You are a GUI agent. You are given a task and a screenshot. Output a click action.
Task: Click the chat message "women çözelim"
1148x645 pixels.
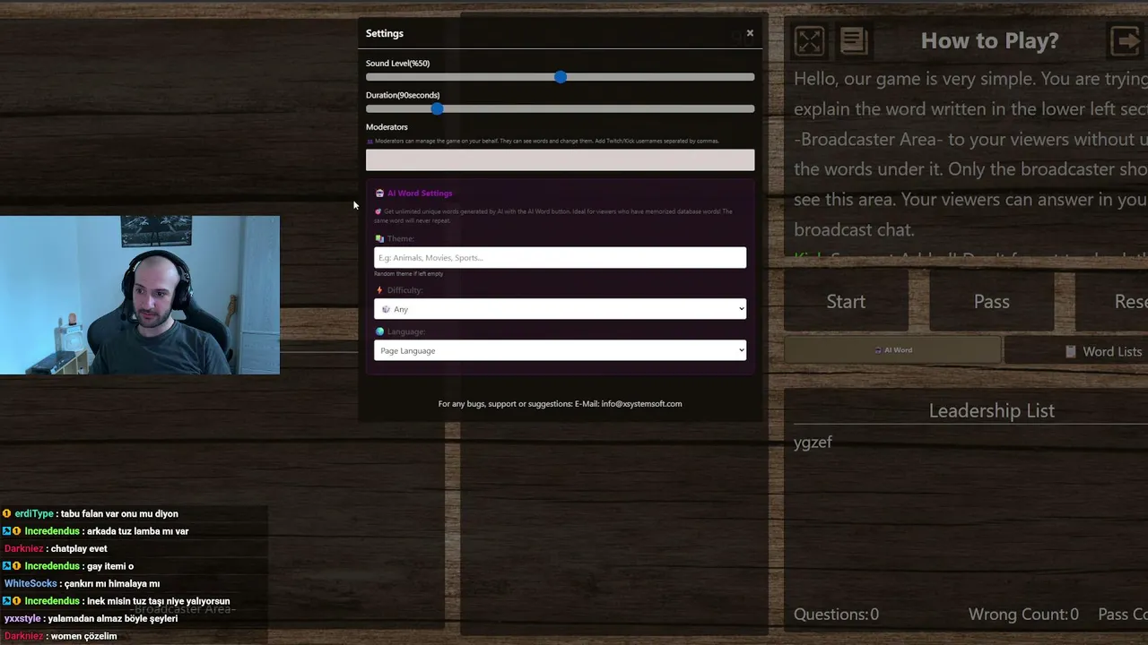tap(84, 636)
